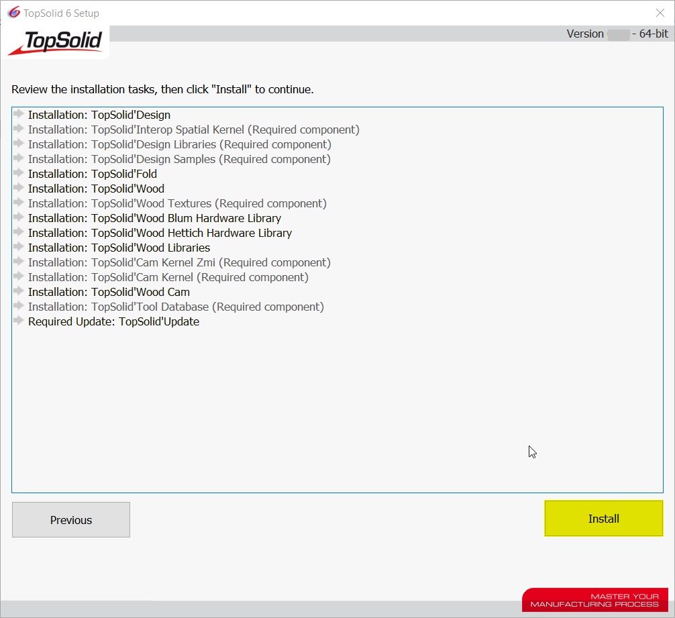Click the arrow icon beside TopSolid'Fold

coord(19,172)
